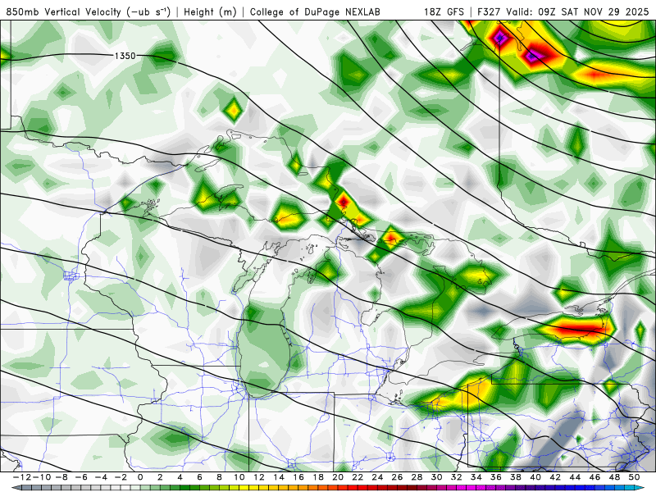Click College of DuPage NEXLAB text
This screenshot has width=656, height=492.
pos(315,11)
